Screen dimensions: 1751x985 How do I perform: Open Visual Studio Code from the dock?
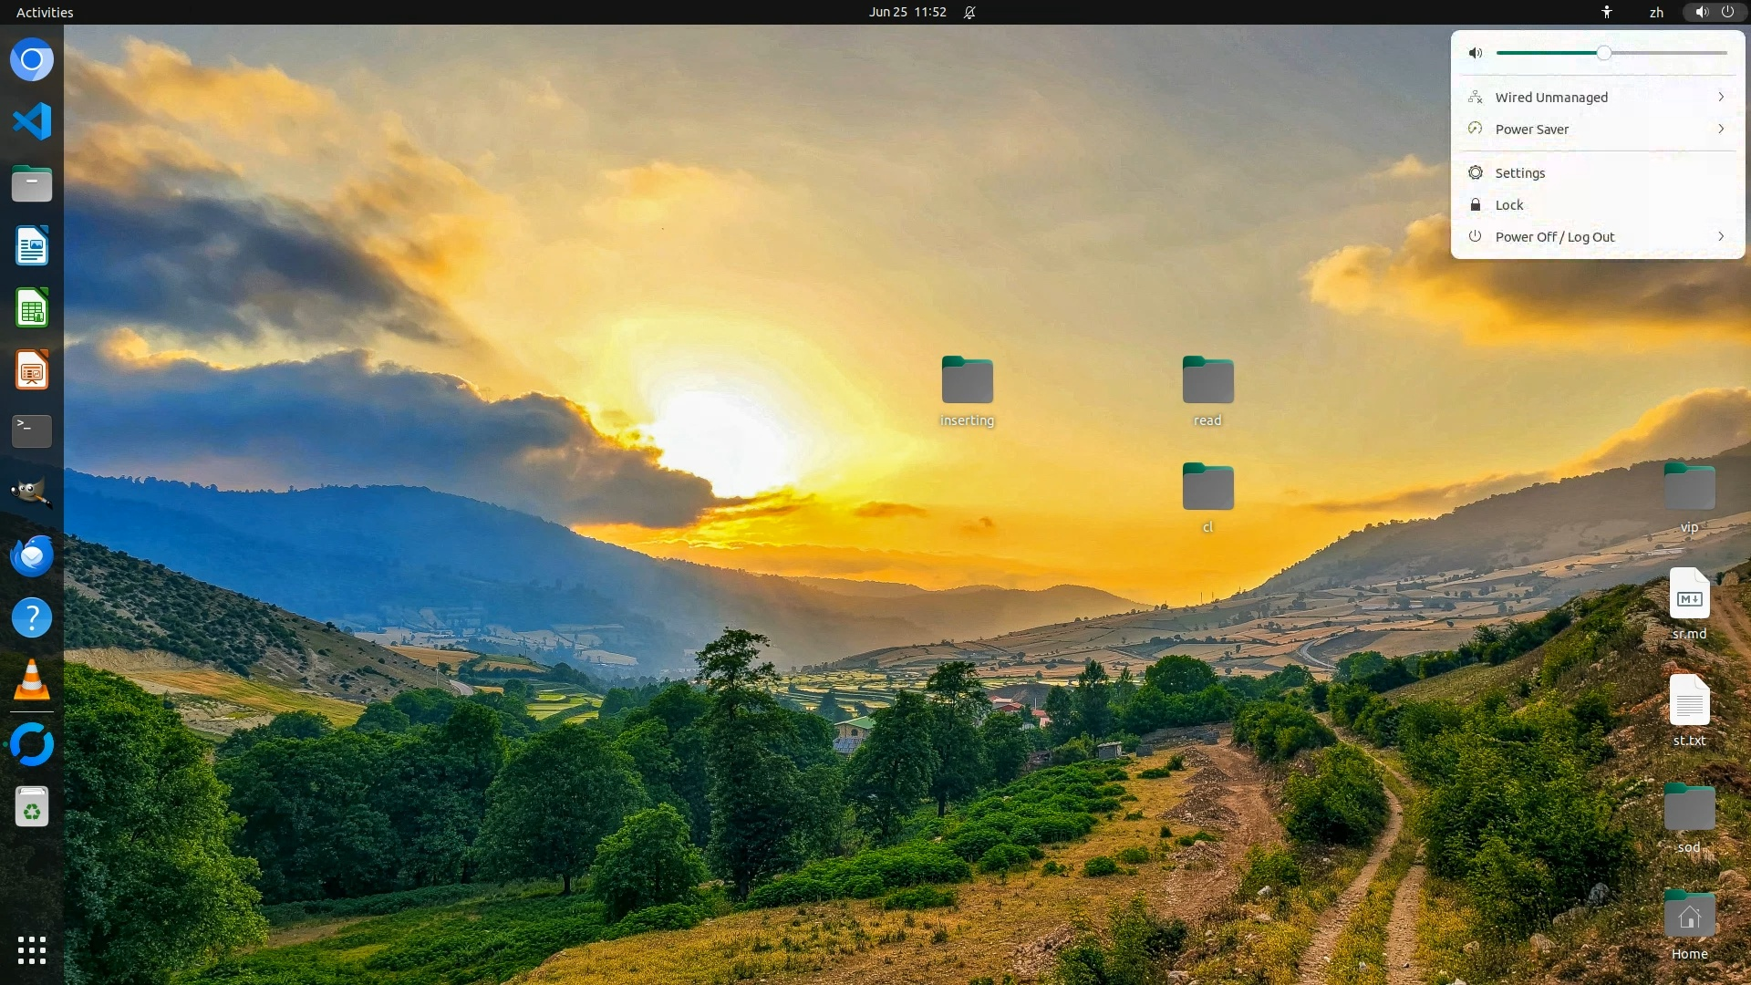pos(32,121)
